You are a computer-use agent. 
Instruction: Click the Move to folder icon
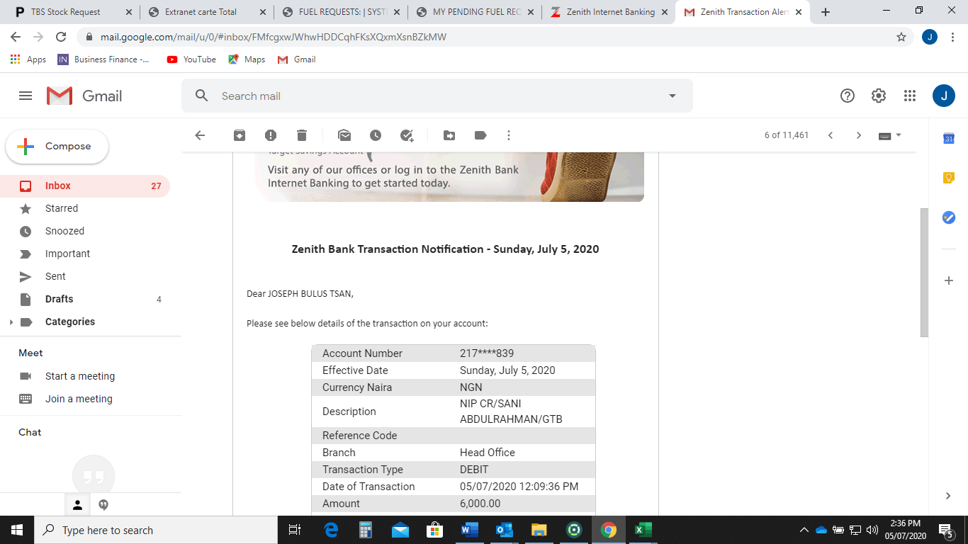[449, 135]
